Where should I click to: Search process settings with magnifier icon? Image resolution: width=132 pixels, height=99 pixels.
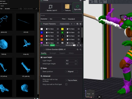point(81,50)
